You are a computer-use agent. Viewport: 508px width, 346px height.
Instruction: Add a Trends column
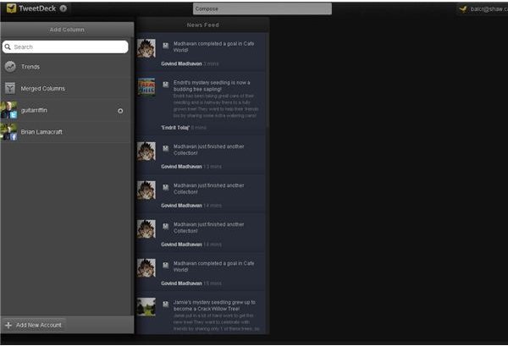click(67, 67)
